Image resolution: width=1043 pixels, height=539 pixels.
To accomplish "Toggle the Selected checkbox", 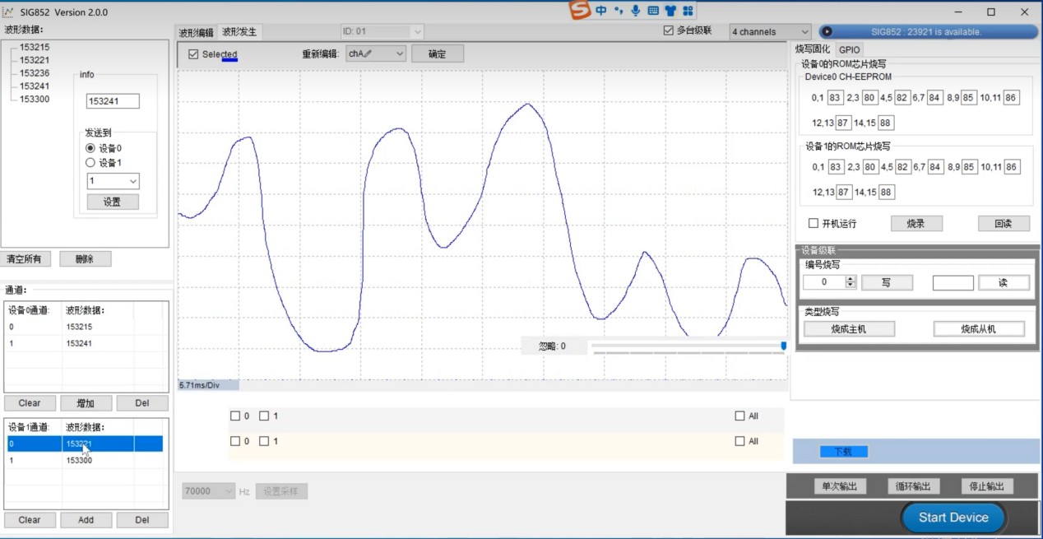I will [193, 54].
